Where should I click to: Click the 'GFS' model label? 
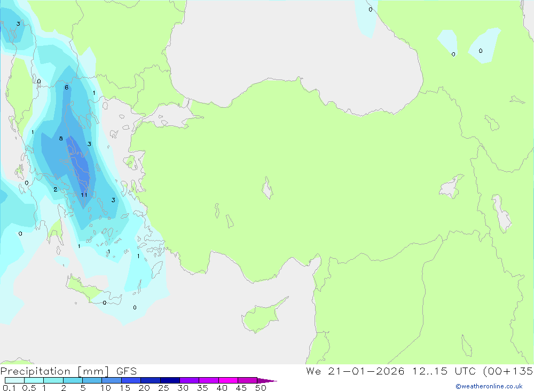coord(127,371)
